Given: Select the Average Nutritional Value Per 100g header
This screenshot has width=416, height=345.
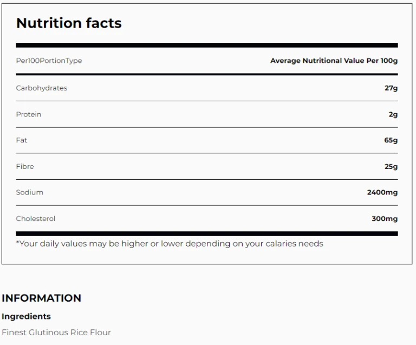Looking at the screenshot, I should [x=334, y=61].
